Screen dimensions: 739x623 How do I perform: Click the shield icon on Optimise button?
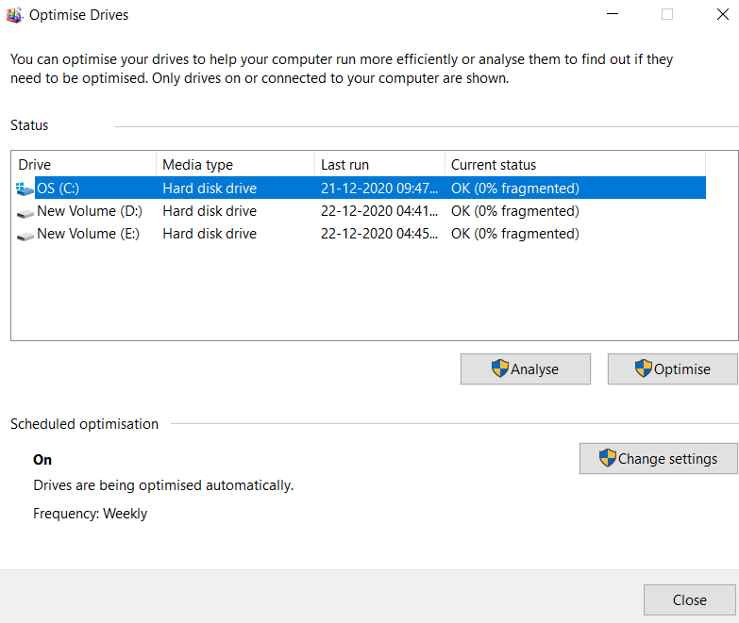pyautogui.click(x=643, y=369)
